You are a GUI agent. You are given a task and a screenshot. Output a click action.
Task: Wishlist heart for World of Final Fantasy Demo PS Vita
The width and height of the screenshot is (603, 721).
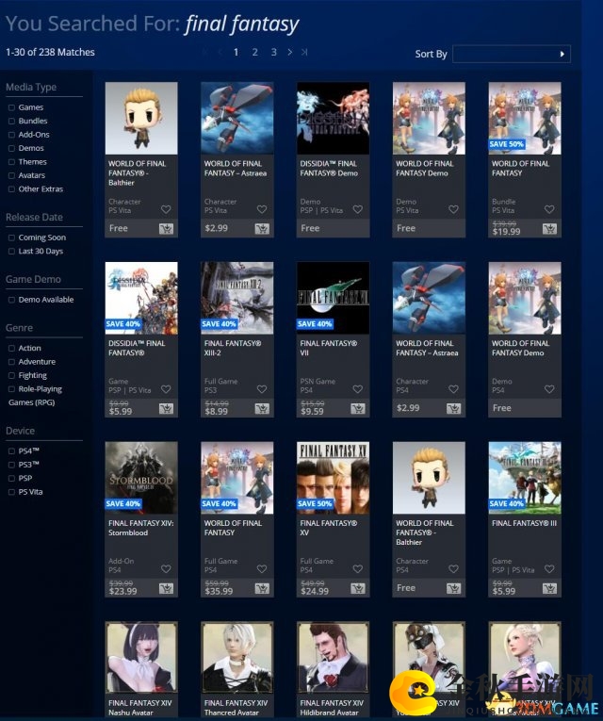pos(453,209)
